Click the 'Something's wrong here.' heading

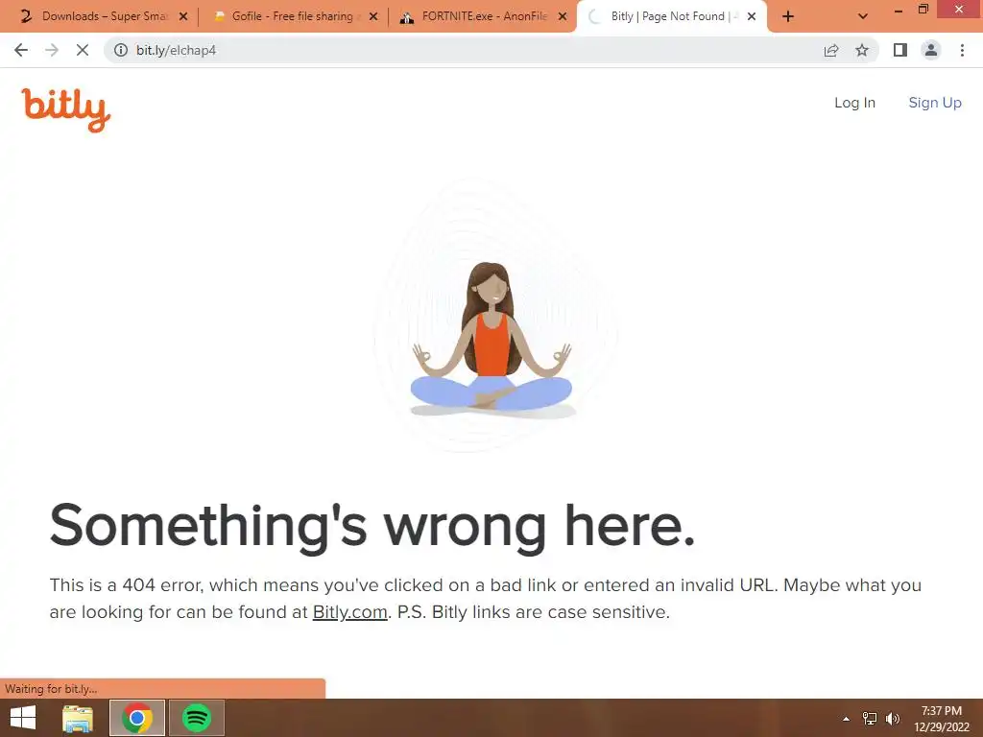(x=372, y=527)
